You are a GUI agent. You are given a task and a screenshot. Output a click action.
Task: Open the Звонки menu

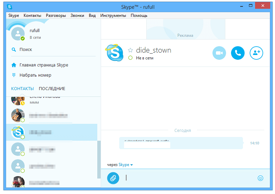(77, 15)
